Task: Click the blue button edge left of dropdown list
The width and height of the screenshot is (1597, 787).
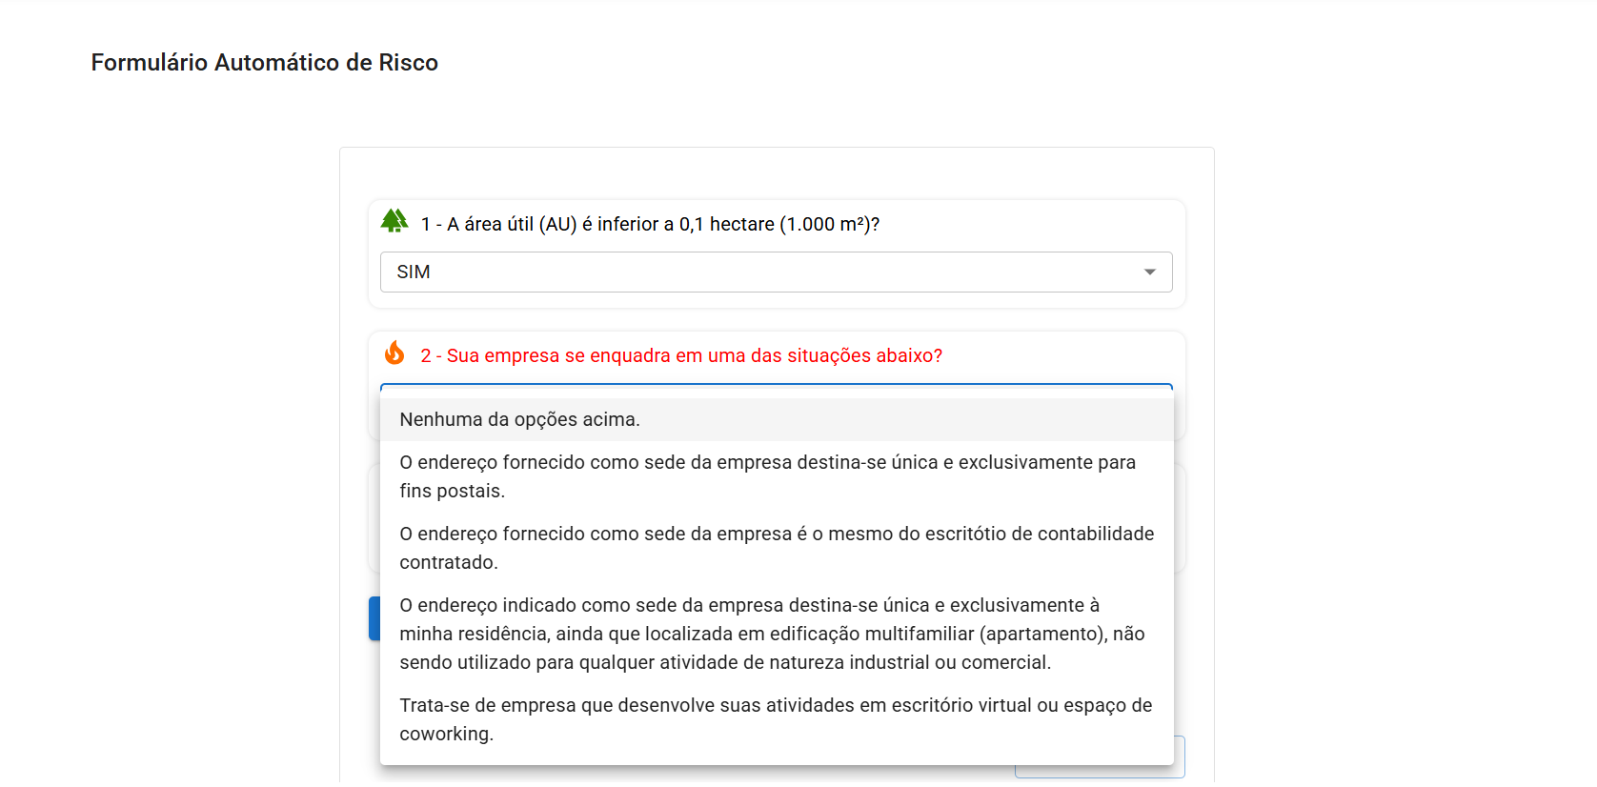Action: coord(374,618)
